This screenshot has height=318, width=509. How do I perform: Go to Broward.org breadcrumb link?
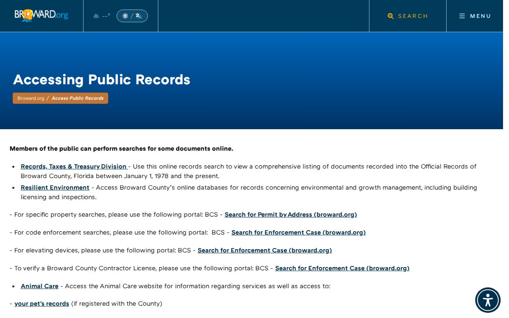pos(31,98)
